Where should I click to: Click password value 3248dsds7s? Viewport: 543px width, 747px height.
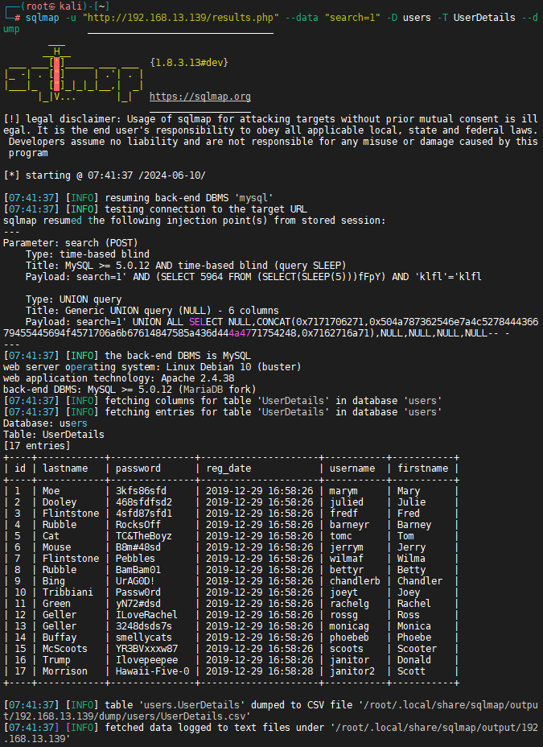point(144,626)
